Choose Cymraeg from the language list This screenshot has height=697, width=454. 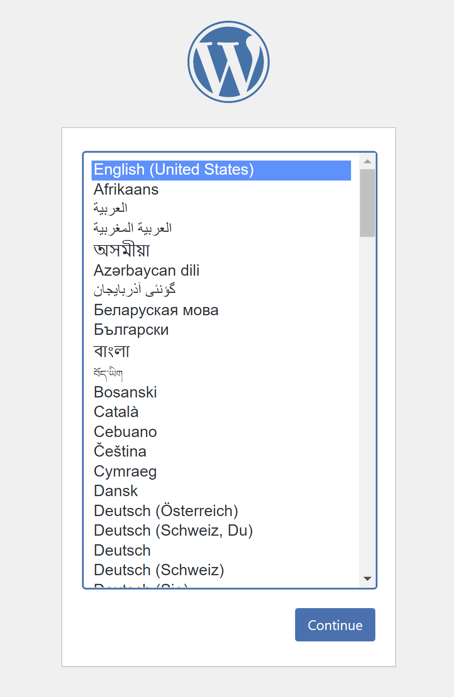click(x=125, y=471)
